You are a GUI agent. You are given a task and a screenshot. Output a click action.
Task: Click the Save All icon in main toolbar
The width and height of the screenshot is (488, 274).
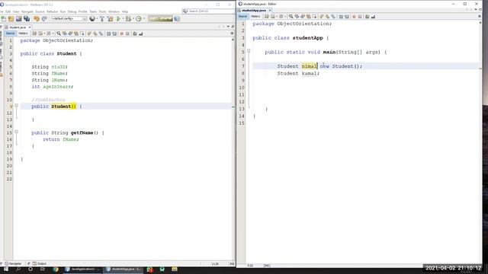tap(27, 19)
